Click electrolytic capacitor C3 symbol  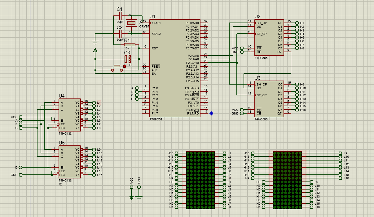click(128, 59)
